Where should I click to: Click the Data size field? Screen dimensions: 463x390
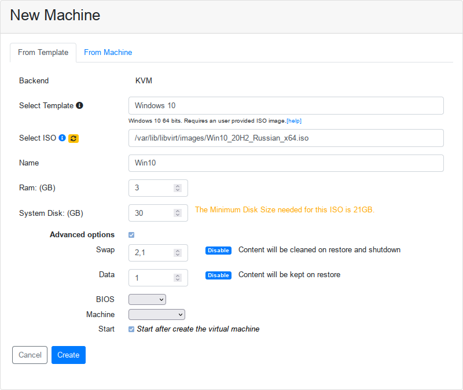tap(158, 278)
